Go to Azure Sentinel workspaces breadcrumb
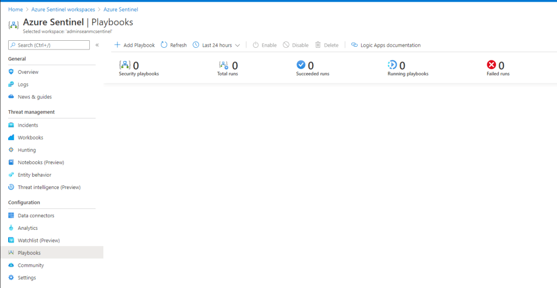557x288 pixels. (63, 10)
